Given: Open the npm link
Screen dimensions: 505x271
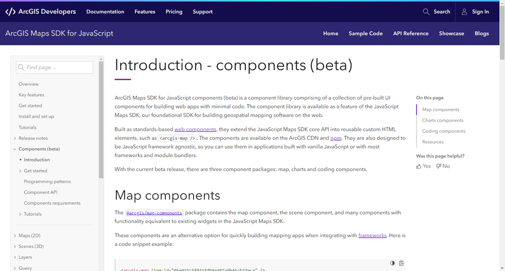Looking at the screenshot, I should (336, 138).
